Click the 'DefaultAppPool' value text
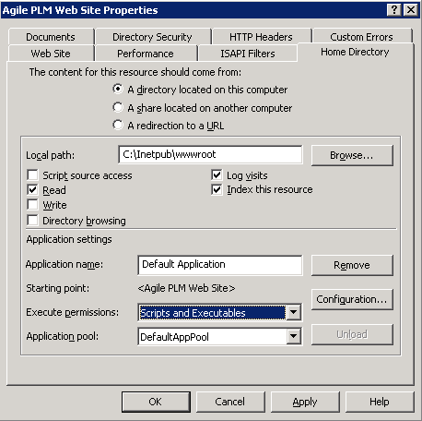This screenshot has height=421, width=422. 174,337
